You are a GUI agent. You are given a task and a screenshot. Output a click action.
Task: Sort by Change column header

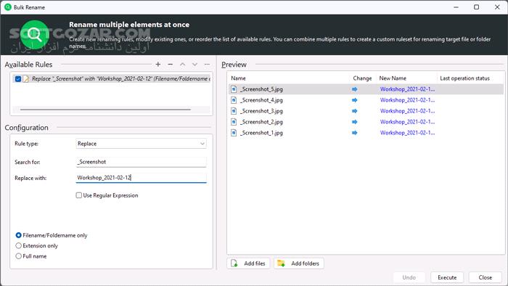click(x=362, y=78)
